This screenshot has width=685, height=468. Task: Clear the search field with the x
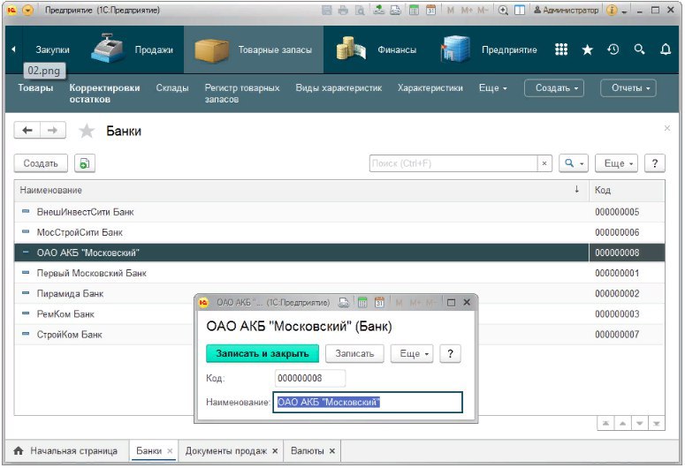coord(544,163)
